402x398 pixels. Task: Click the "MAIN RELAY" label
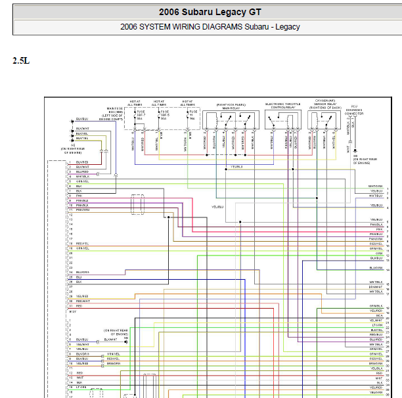click(231, 108)
